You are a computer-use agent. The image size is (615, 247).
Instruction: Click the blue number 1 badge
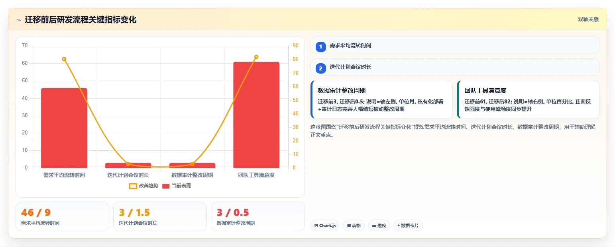[321, 46]
